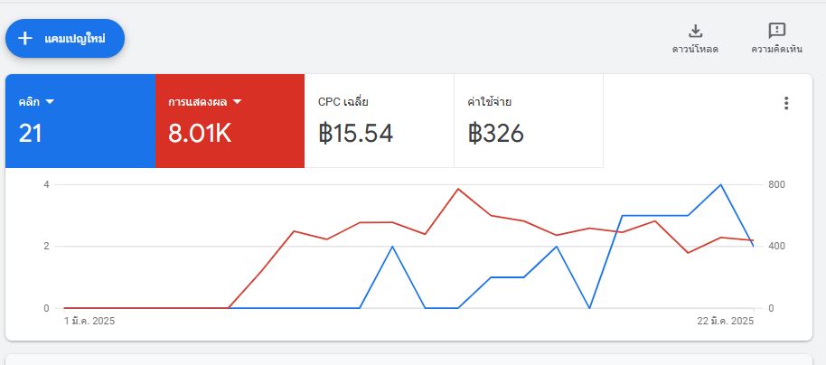826x365 pixels.
Task: Open the feedback speech bubble icon
Action: point(776,31)
